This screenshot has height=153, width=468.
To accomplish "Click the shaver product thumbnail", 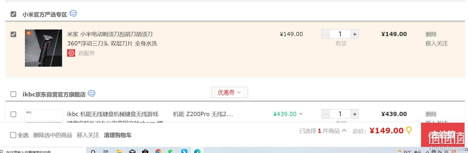I will click(44, 48).
